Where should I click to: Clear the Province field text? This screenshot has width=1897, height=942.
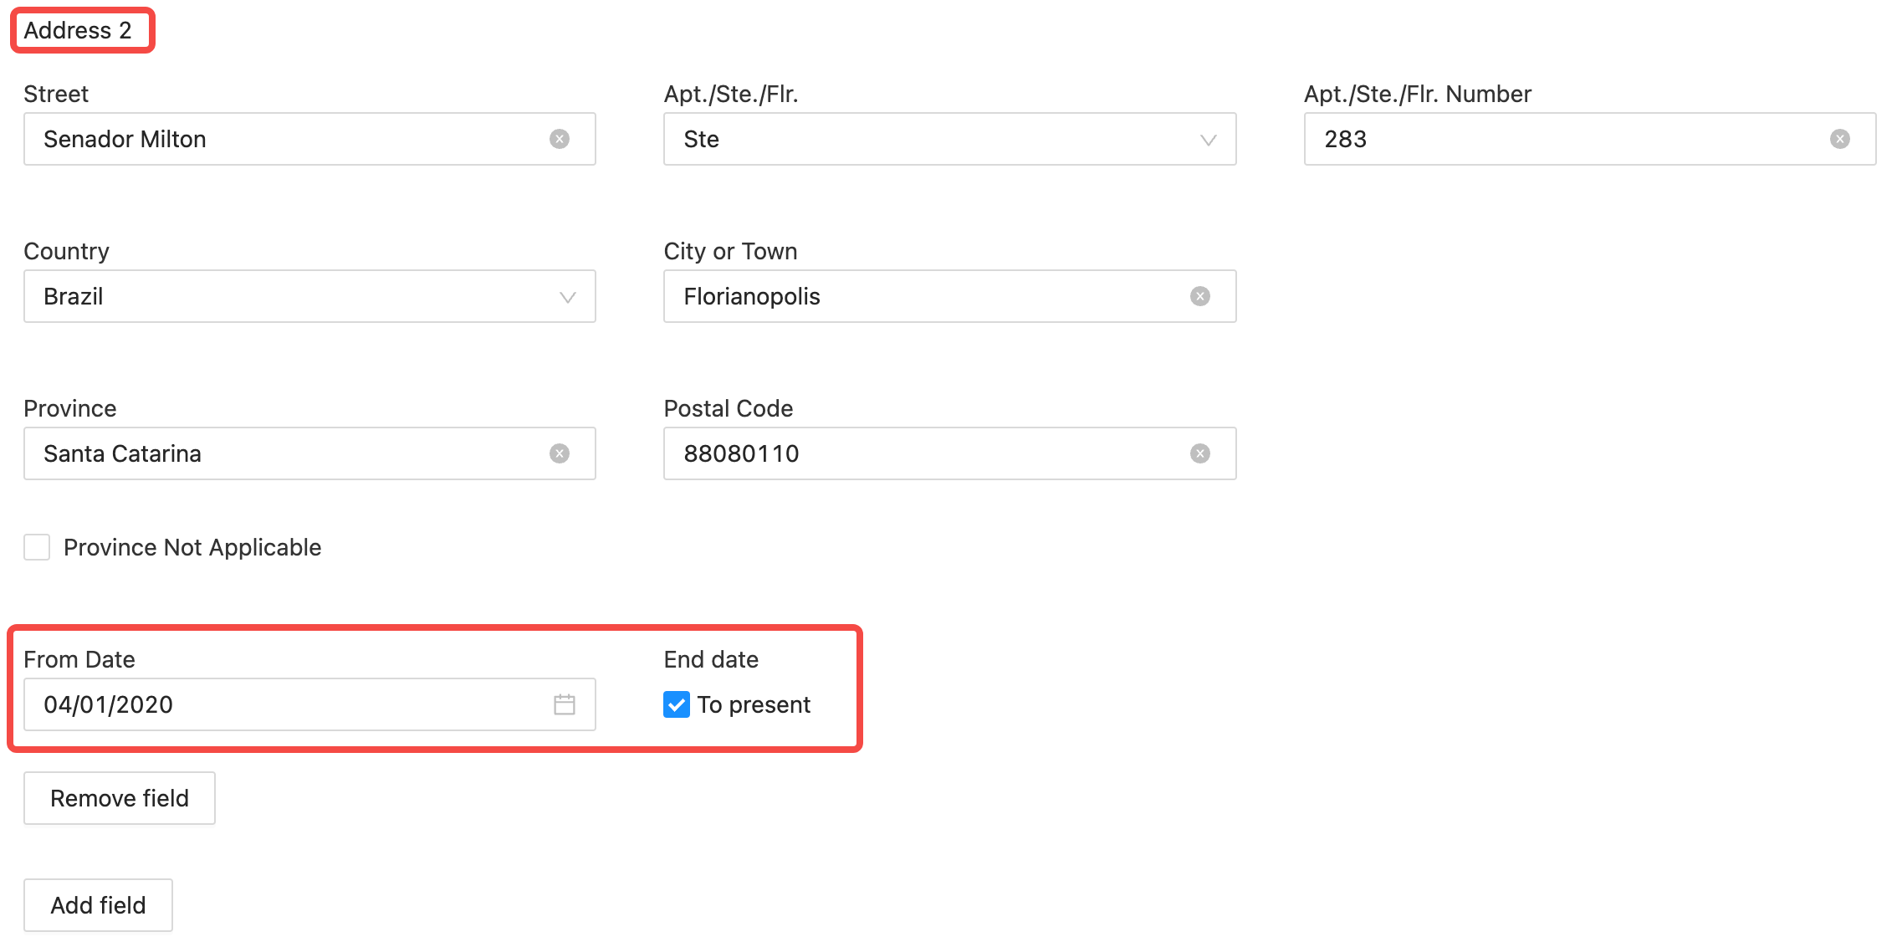[560, 453]
